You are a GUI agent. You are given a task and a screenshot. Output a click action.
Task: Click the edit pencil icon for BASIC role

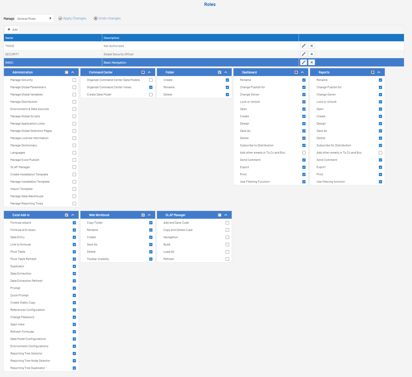point(303,62)
